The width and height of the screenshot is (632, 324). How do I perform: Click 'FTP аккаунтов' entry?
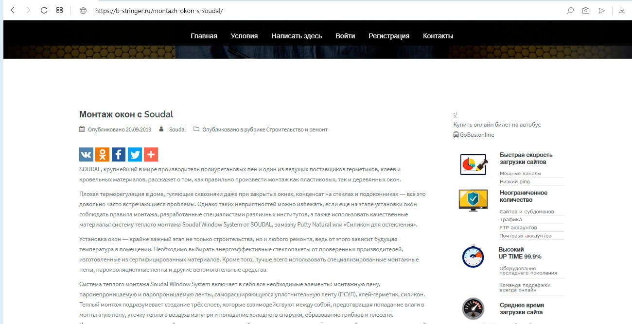[x=518, y=227]
